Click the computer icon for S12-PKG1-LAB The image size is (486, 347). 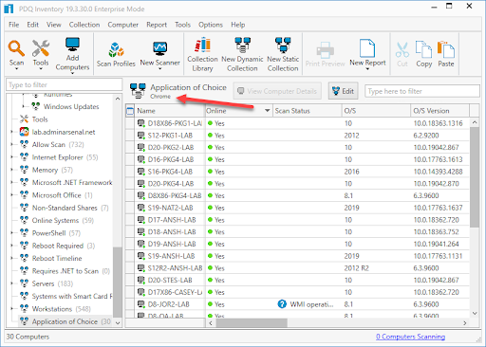pos(141,136)
